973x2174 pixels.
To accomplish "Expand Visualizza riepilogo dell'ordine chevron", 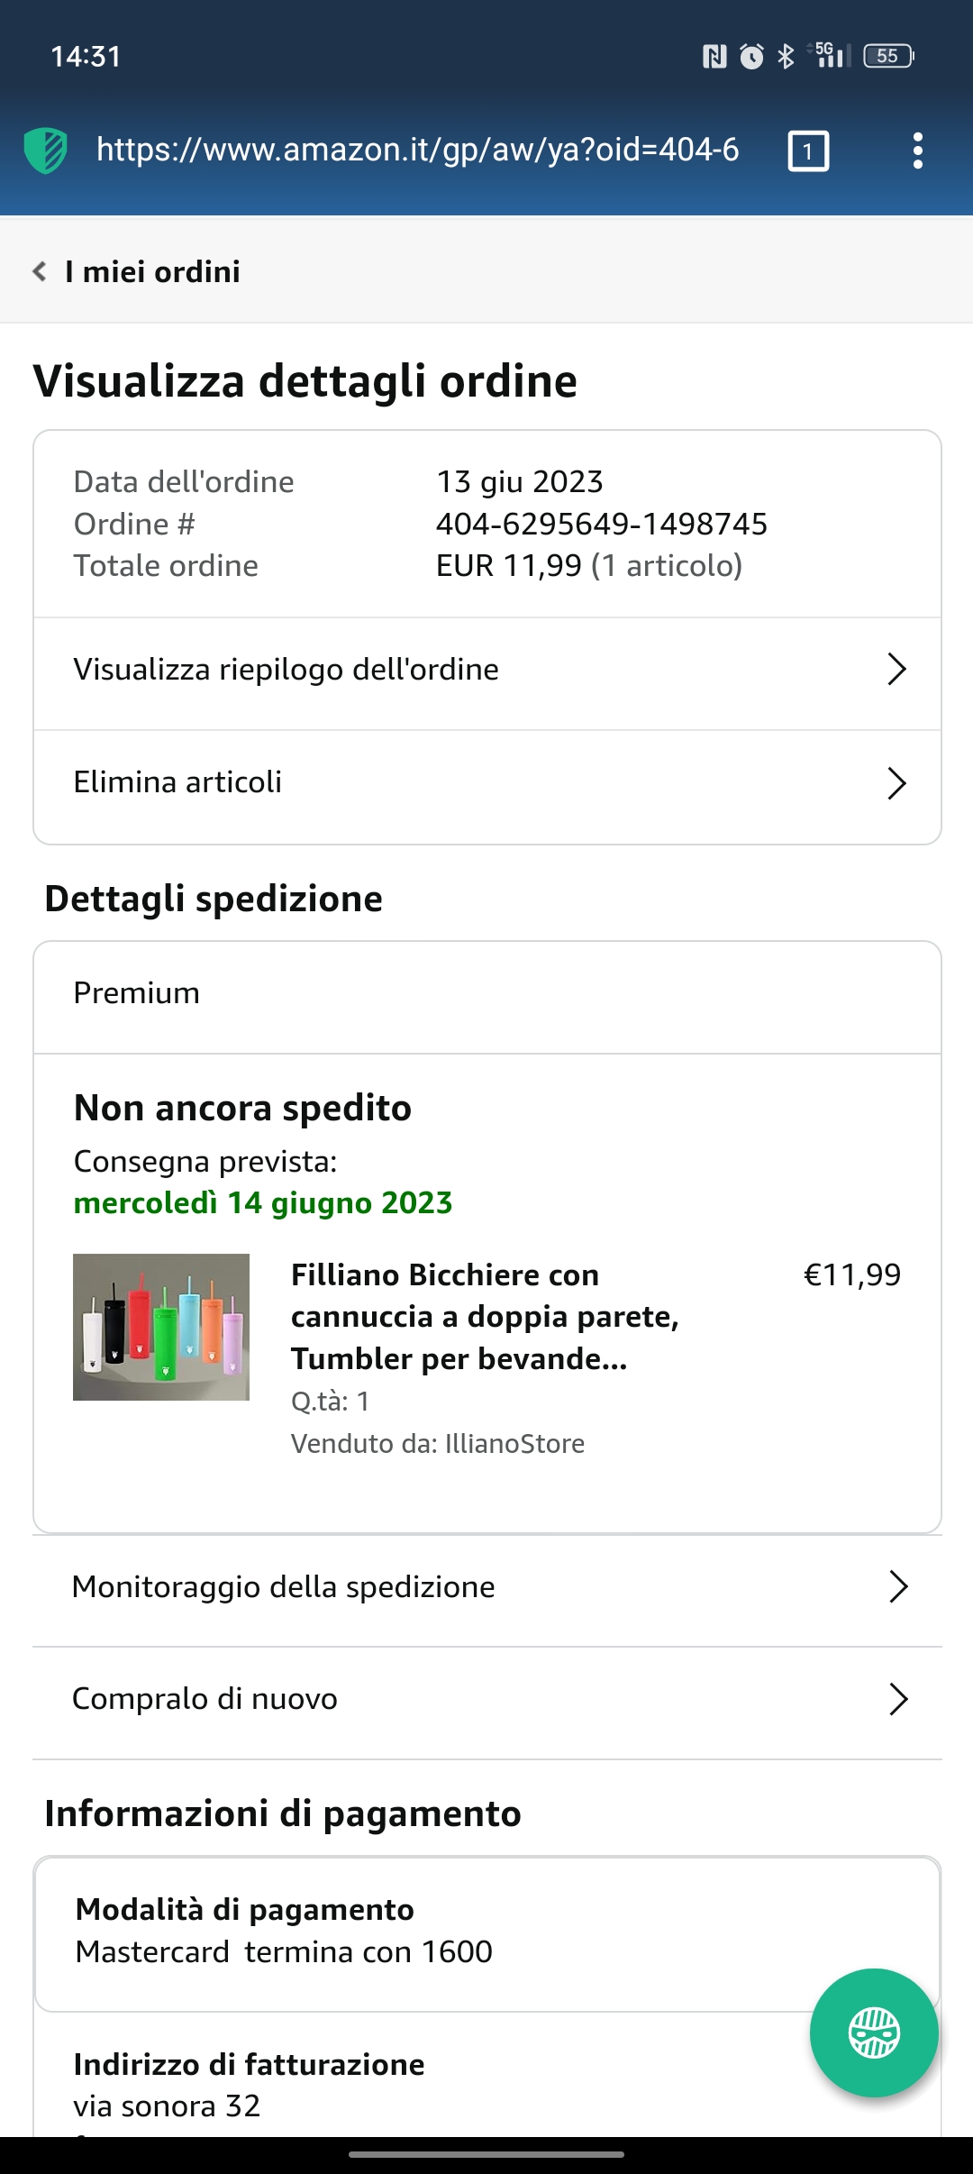I will click(x=896, y=670).
